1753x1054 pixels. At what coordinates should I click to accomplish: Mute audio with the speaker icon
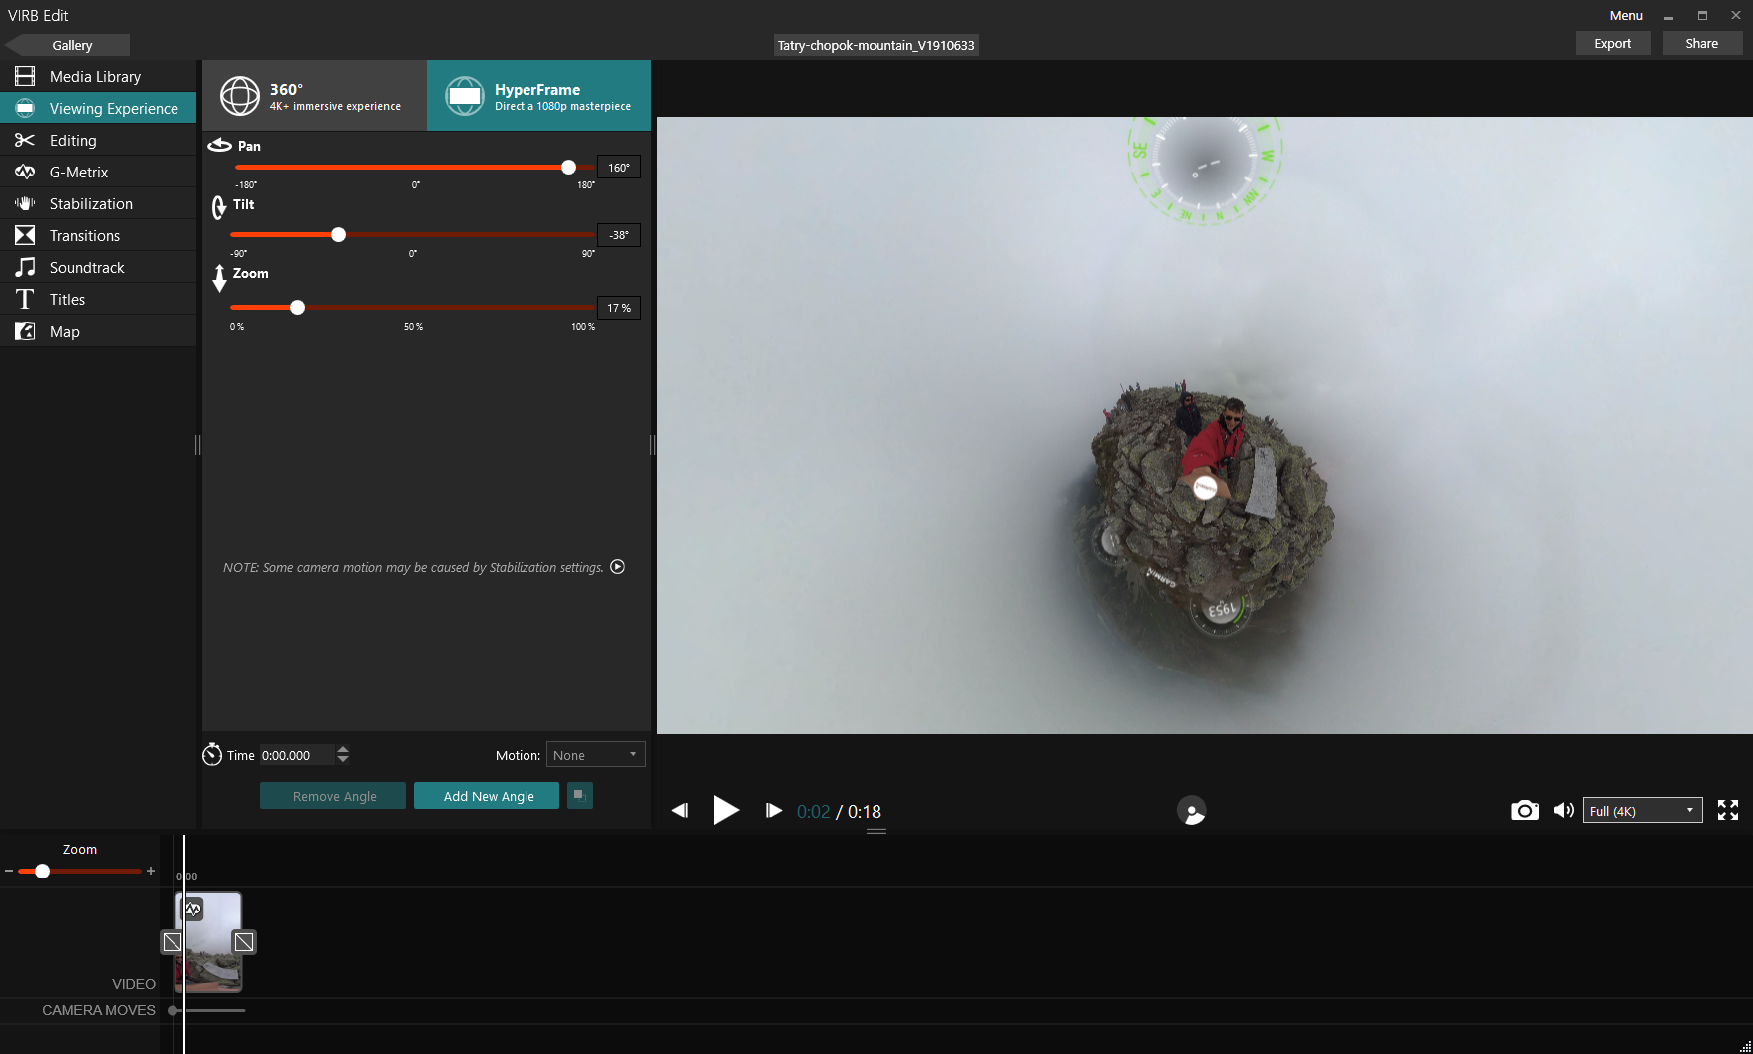(x=1563, y=811)
